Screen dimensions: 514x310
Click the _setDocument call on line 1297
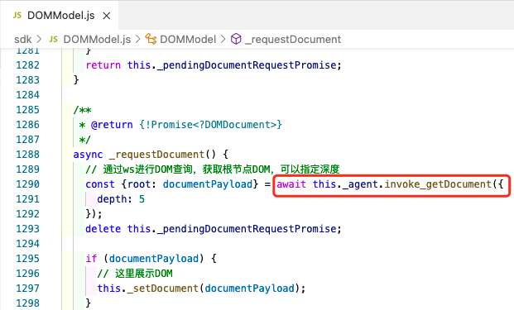[x=162, y=289]
